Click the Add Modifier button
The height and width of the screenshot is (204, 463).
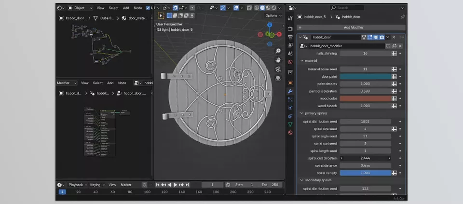[351, 27]
